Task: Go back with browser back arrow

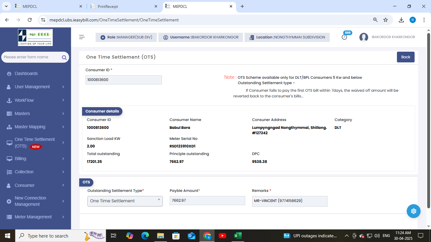Action: tap(7, 20)
